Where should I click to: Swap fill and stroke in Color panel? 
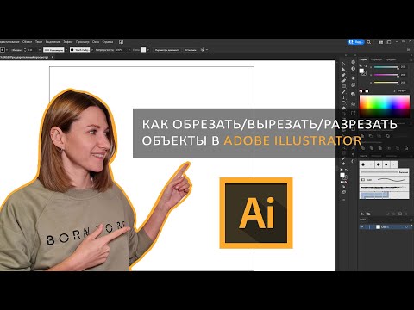pyautogui.click(x=365, y=65)
